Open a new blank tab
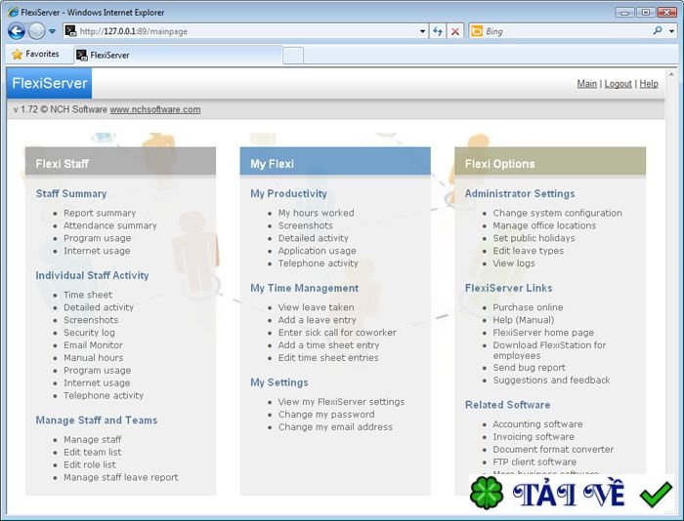Viewport: 684px width, 521px height. pos(293,56)
